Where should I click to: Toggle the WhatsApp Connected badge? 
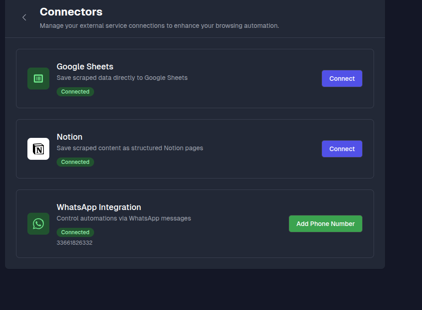[75, 232]
